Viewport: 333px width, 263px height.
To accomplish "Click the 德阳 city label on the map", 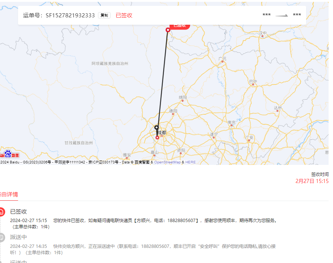I will pos(173,111).
